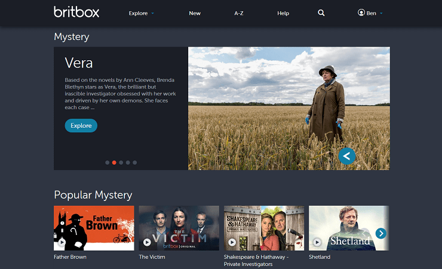Screen dimensions: 442x269
Task: Advance Popular Mystery row with right chevron
Action: click(x=381, y=233)
